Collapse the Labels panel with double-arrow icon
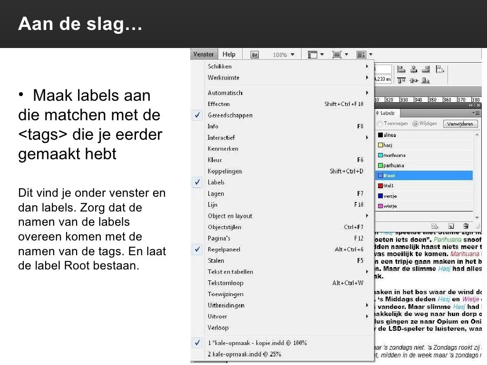487x365 pixels. click(x=471, y=106)
